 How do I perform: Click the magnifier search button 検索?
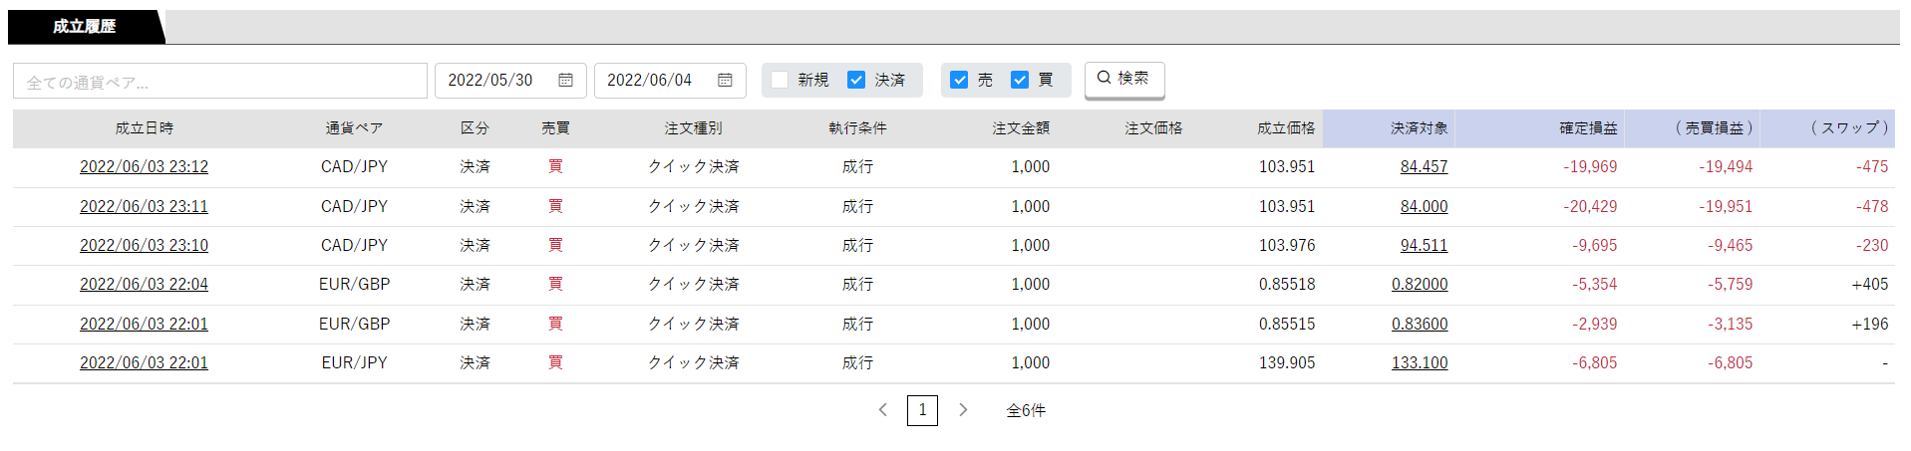tap(1123, 79)
